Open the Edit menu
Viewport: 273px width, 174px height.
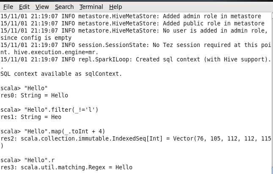[24, 7]
